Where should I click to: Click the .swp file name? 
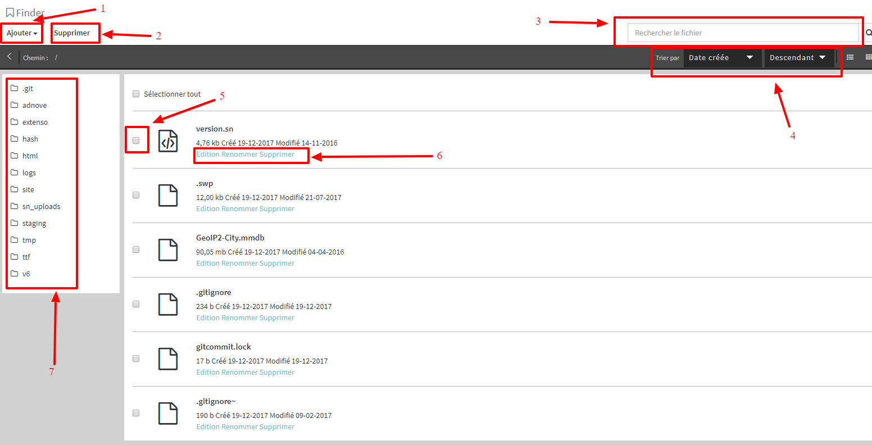205,183
